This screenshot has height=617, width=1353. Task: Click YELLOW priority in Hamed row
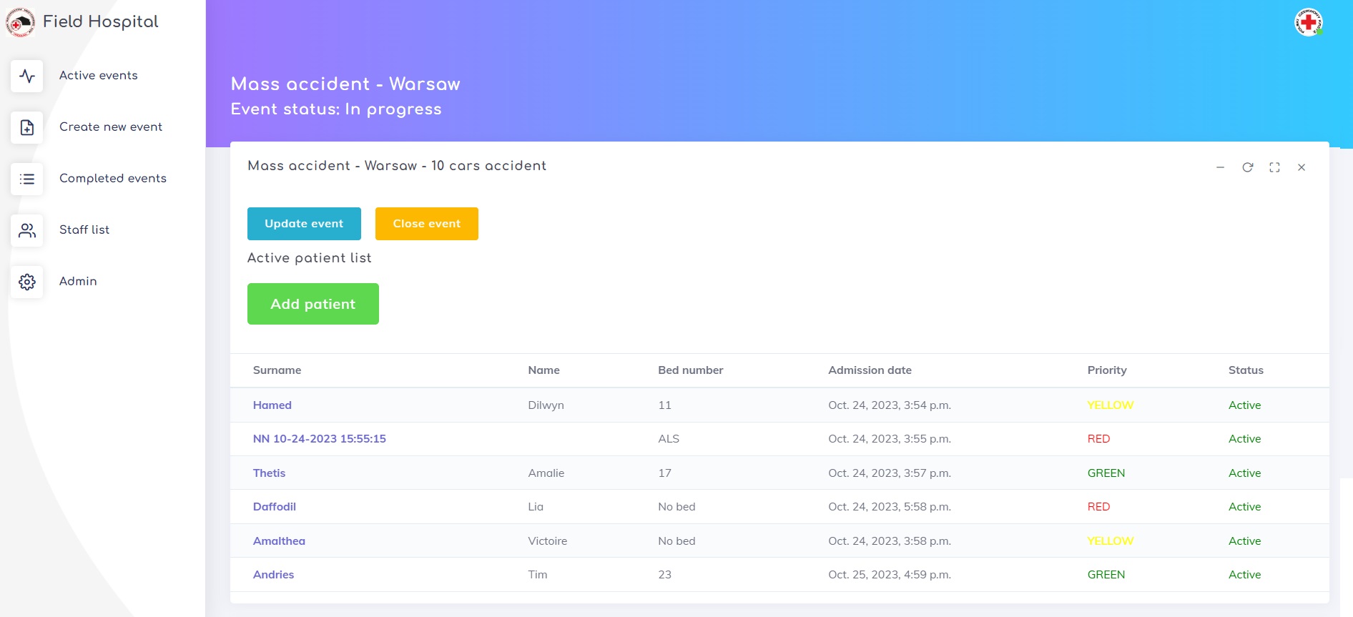click(x=1111, y=405)
